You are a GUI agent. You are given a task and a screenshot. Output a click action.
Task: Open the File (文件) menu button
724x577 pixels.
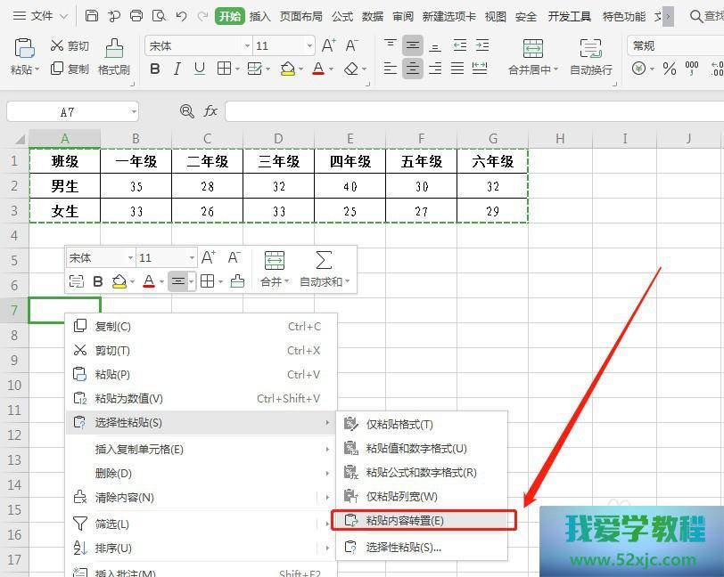coord(41,16)
